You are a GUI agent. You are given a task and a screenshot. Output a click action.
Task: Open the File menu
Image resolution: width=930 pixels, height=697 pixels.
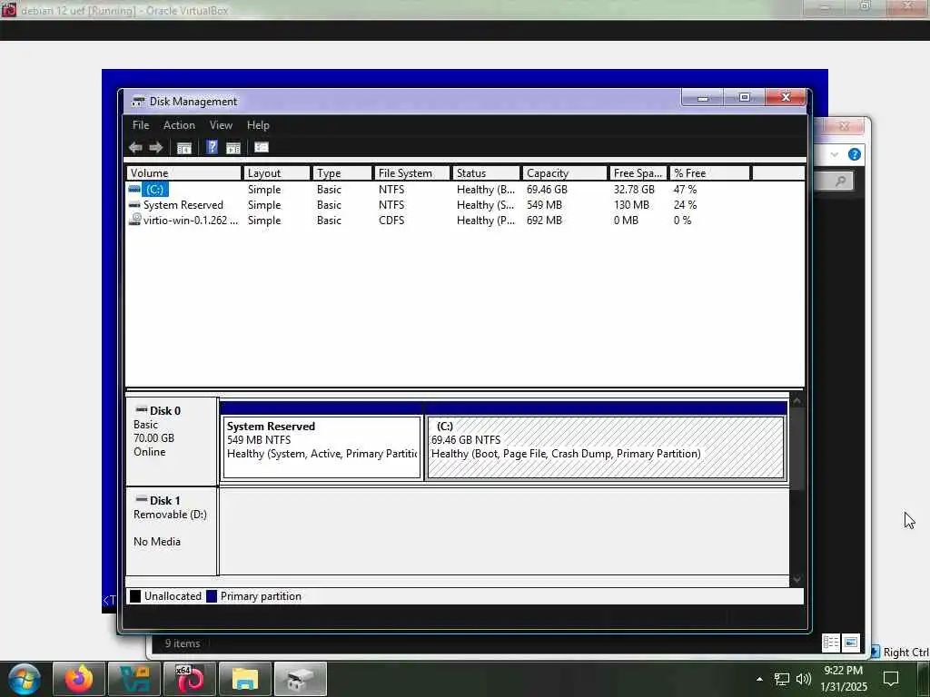pos(141,125)
